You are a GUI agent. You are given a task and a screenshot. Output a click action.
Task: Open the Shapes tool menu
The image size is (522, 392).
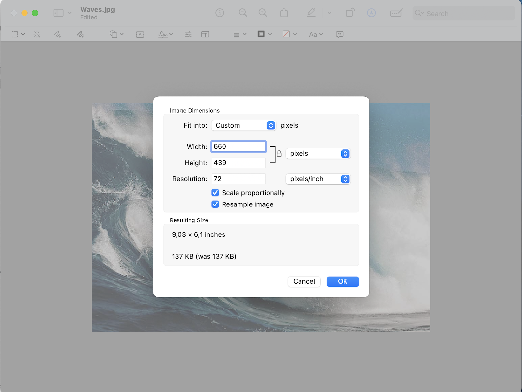[x=116, y=34]
